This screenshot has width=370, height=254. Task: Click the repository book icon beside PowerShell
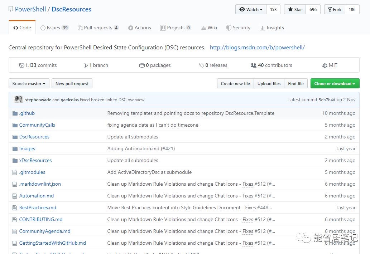click(x=11, y=9)
